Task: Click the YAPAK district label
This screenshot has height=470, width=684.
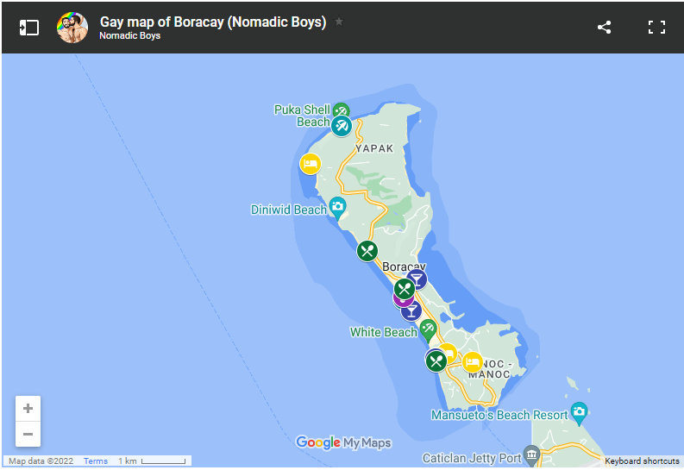Action: [x=374, y=148]
